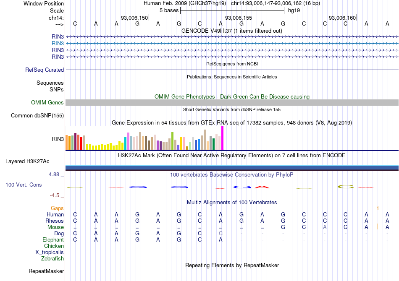Open the H3K27Ac Mark ENCODE track title
The width and height of the screenshot is (399, 281).
[x=231, y=156]
